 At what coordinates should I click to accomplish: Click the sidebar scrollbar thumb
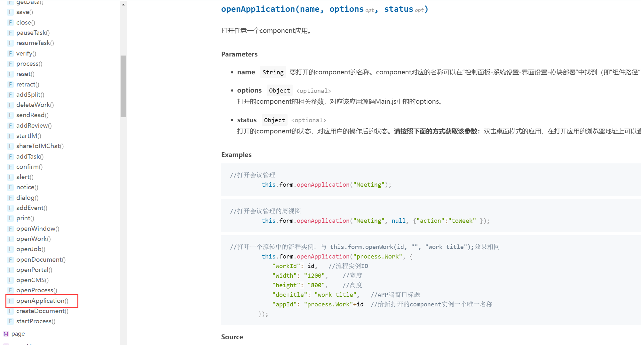123,86
